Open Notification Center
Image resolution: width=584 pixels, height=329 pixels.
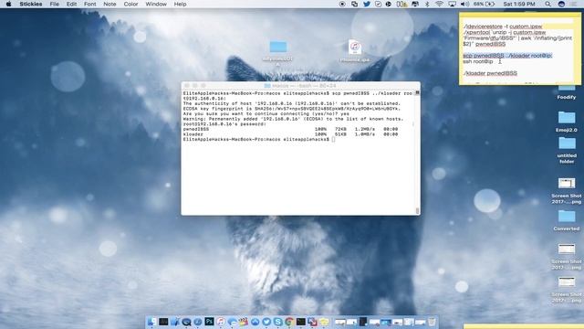click(x=574, y=4)
